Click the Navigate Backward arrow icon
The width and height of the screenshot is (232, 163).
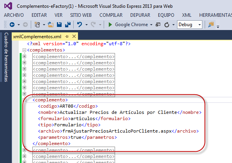tap(12, 25)
